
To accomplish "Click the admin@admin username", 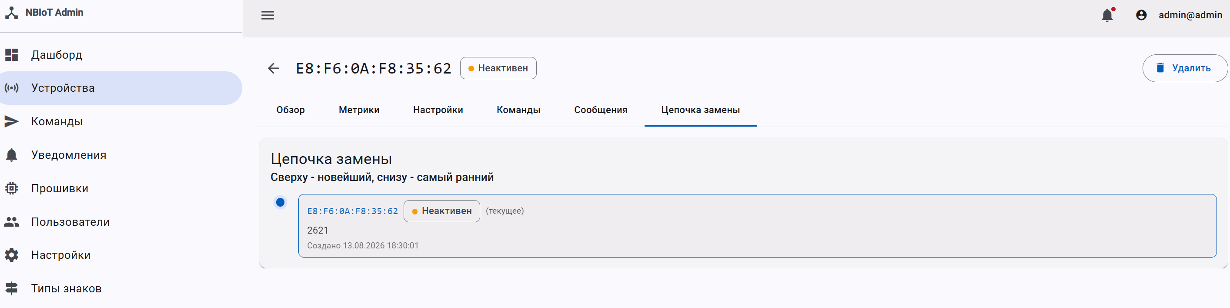I will [x=1190, y=15].
